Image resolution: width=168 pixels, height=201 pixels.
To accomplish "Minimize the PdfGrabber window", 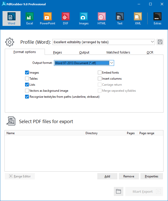I will point(139,4).
